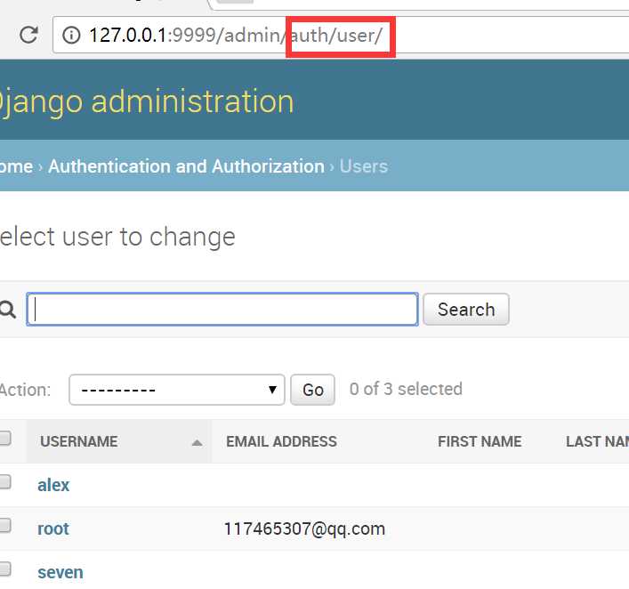Viewport: 629px width, 589px height.
Task: Click '0 of 3 selected' counter text
Action: click(x=406, y=389)
